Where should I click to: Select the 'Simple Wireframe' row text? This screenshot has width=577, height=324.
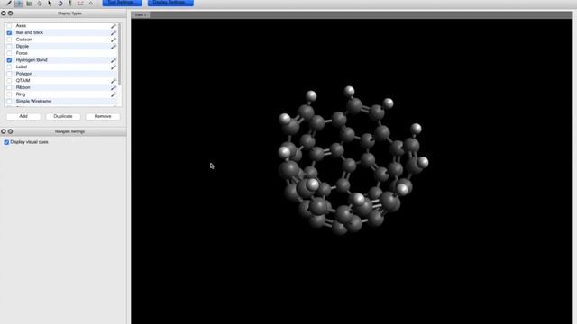33,101
